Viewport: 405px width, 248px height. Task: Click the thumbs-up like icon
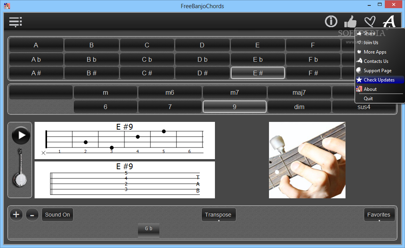pyautogui.click(x=351, y=21)
